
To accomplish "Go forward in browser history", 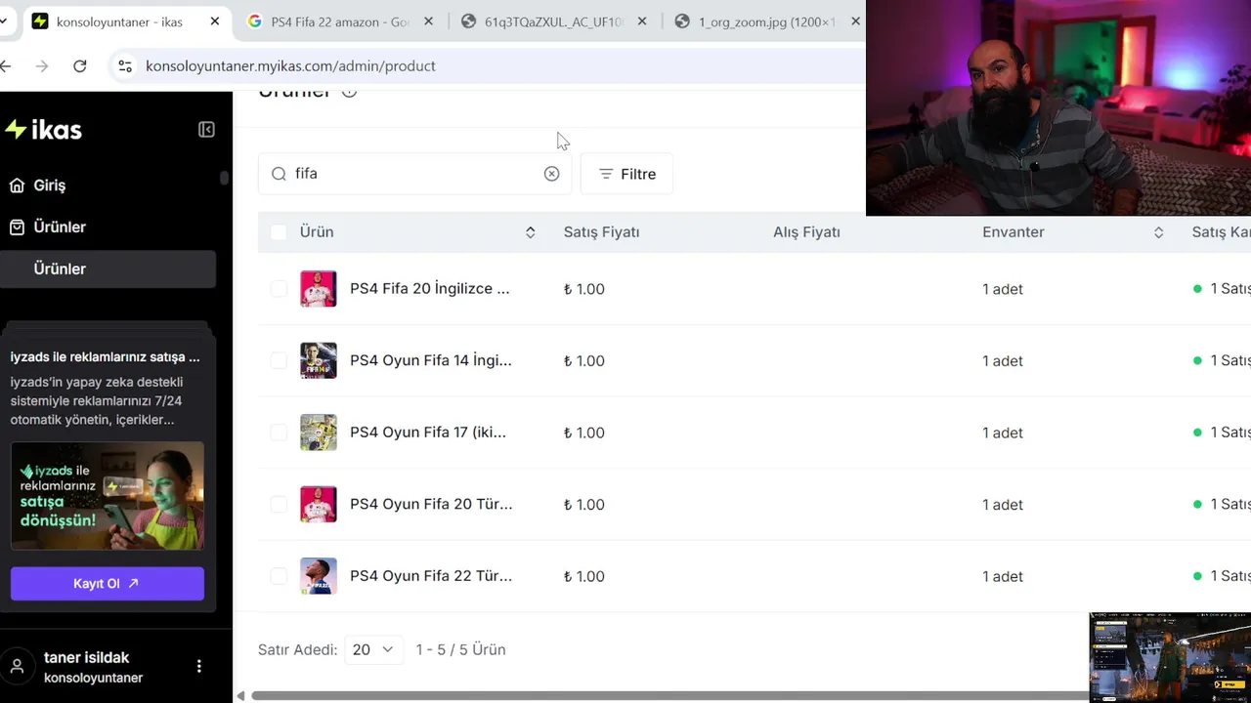I will pyautogui.click(x=41, y=65).
